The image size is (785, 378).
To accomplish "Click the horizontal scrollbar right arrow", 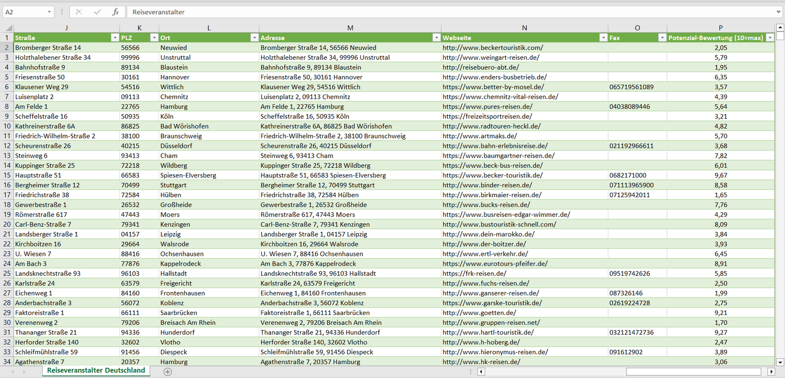I will coord(771,371).
